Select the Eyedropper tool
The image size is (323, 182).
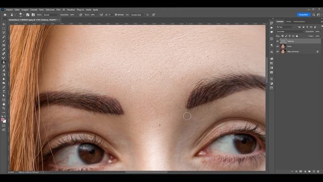pos(4,50)
